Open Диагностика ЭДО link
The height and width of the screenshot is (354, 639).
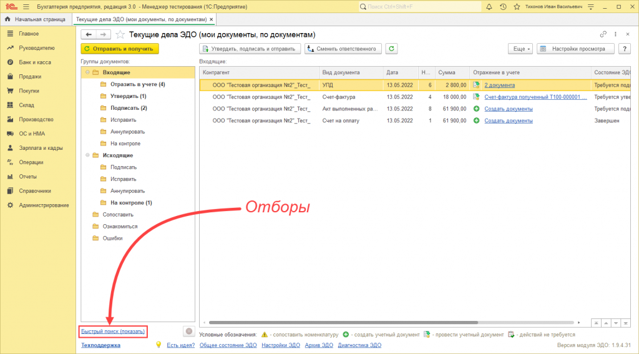pos(359,345)
